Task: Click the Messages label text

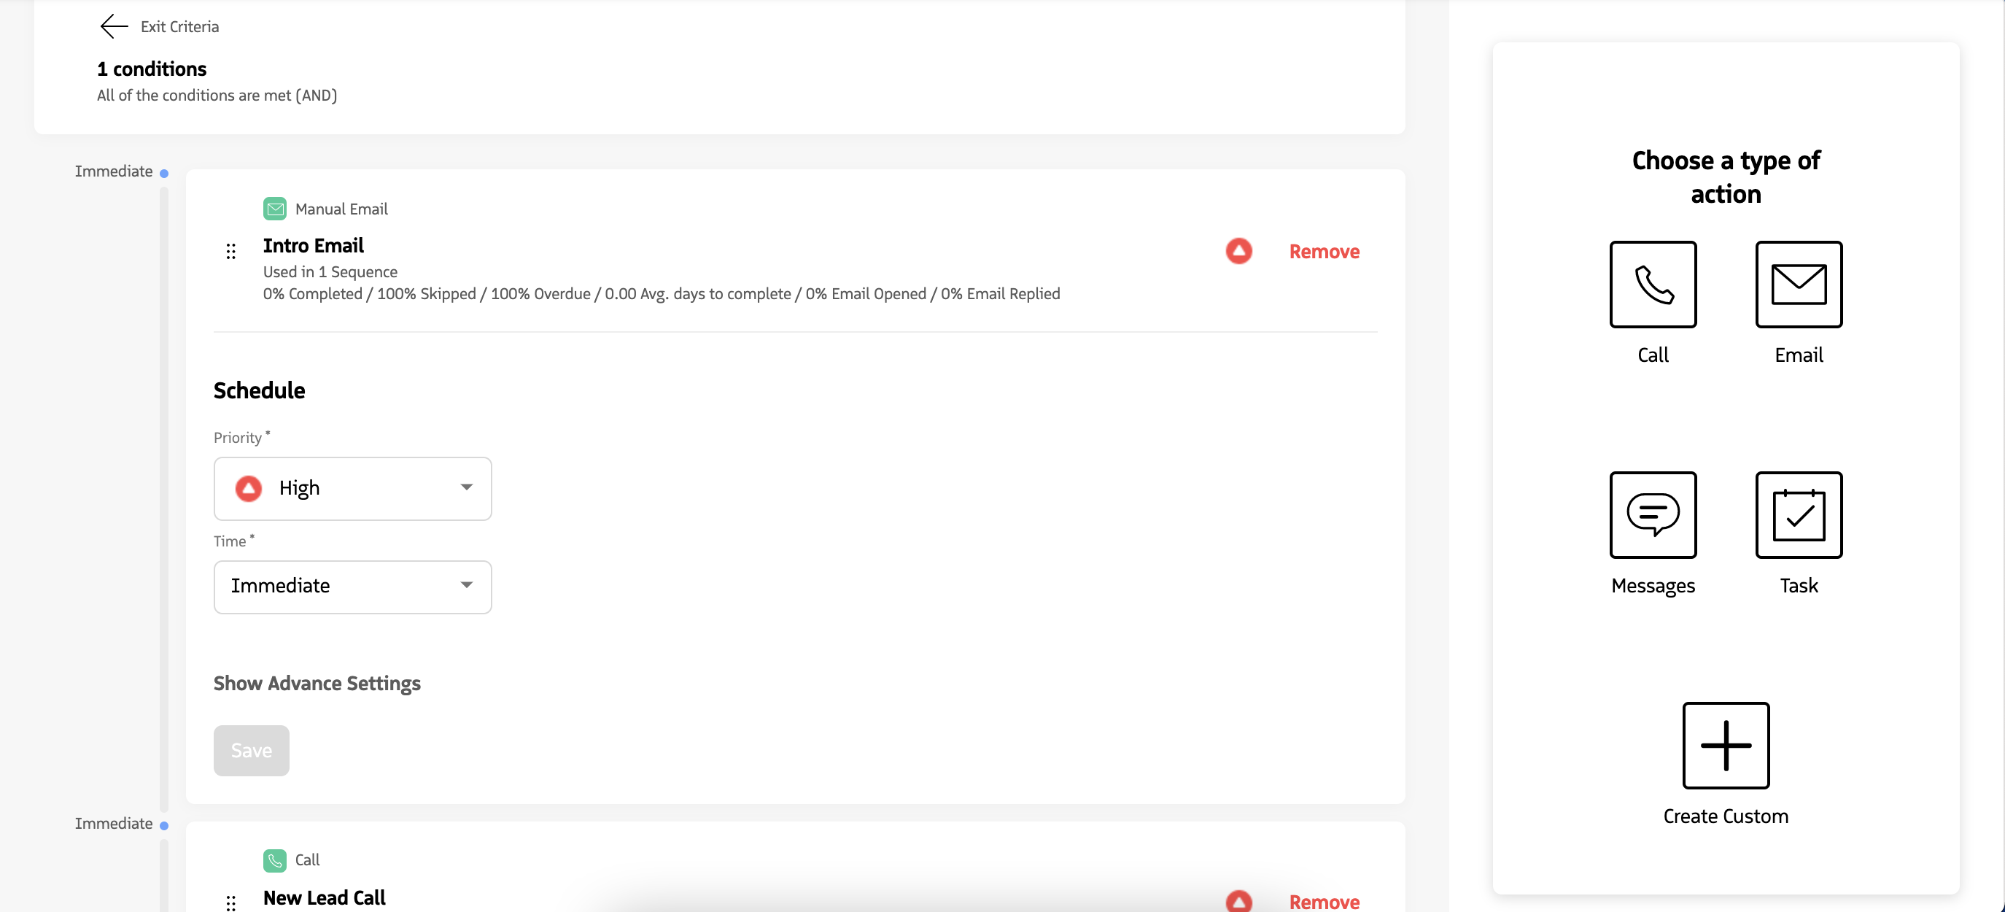Action: coord(1653,586)
